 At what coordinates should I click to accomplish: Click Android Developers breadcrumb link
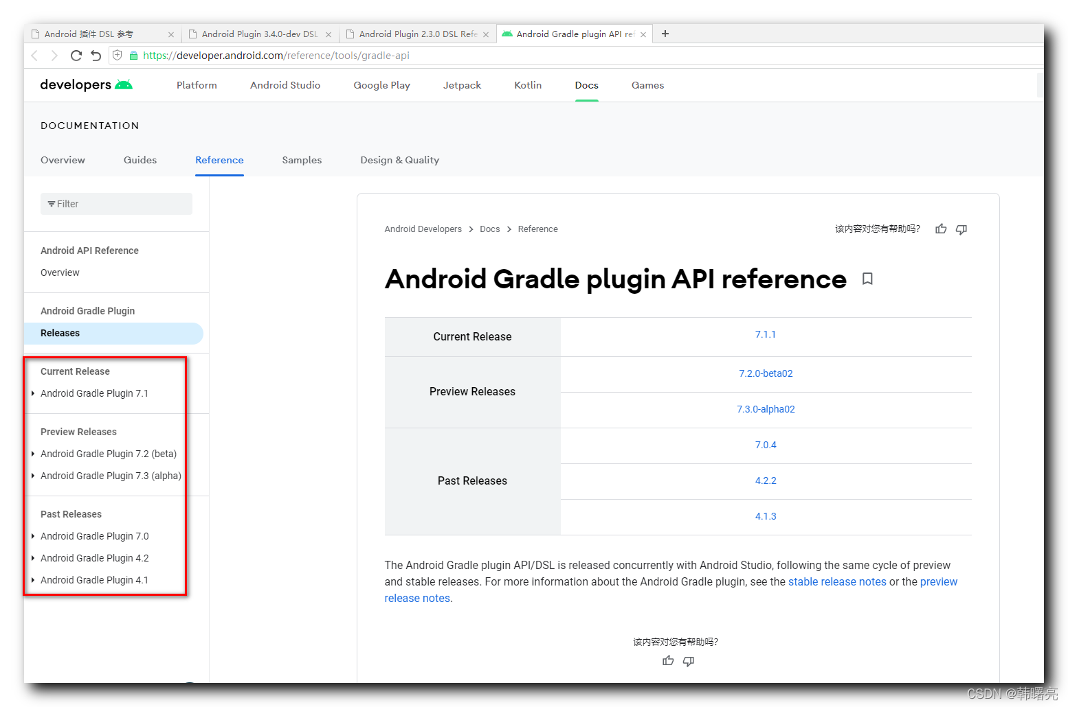[423, 229]
